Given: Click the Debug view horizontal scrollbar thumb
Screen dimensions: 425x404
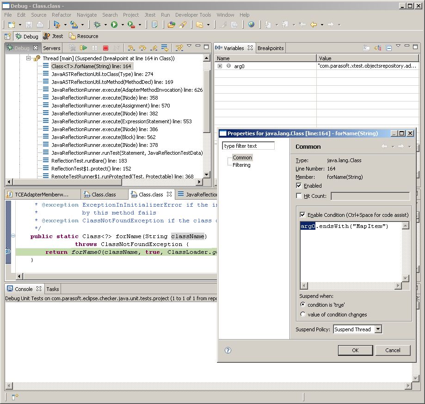Looking at the screenshot, I should point(68,182).
